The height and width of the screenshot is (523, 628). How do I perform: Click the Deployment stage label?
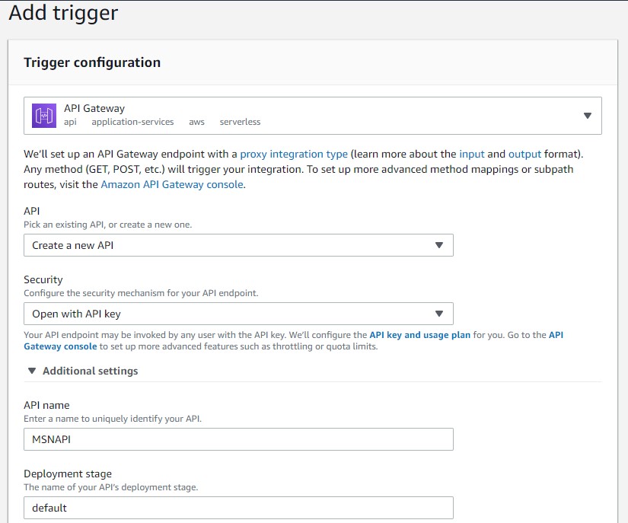pos(68,474)
